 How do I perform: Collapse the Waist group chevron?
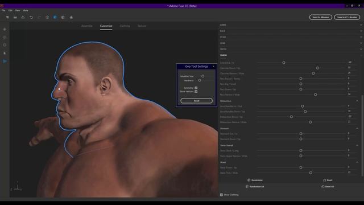[357, 162]
